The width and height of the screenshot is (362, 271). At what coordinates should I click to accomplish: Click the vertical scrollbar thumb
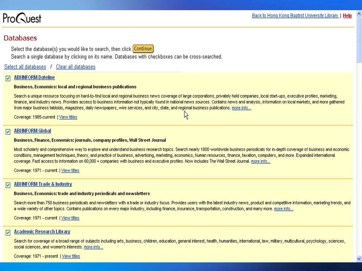359,40
